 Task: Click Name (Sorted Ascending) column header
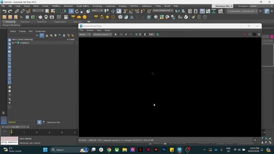22,39
